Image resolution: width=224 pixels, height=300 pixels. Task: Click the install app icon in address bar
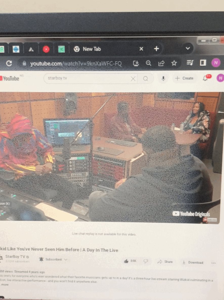pyautogui.click(x=136, y=63)
